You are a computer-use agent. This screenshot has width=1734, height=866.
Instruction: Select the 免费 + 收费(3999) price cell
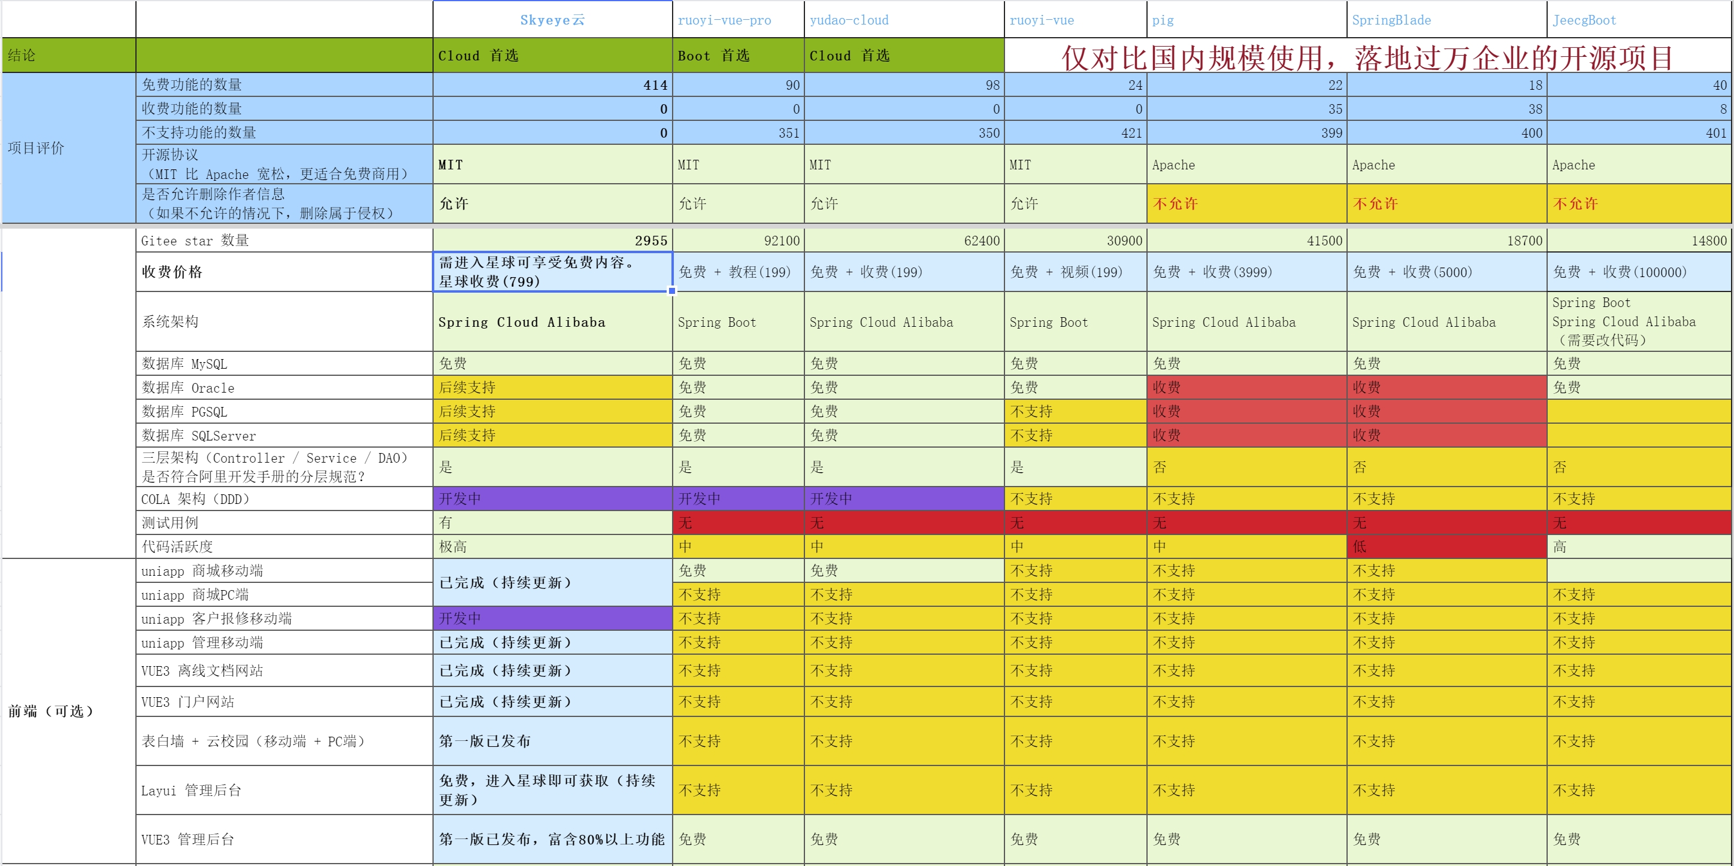[x=1246, y=272]
